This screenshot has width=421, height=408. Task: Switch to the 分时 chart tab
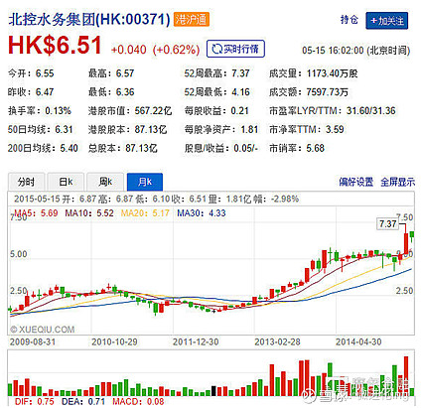coord(26,182)
